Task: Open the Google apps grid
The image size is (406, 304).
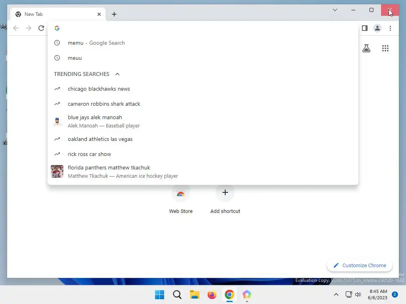Action: 385,48
